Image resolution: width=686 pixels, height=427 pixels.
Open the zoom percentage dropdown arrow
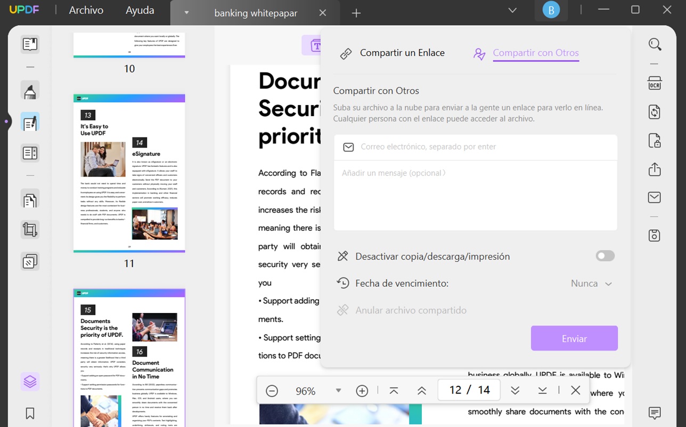click(338, 391)
